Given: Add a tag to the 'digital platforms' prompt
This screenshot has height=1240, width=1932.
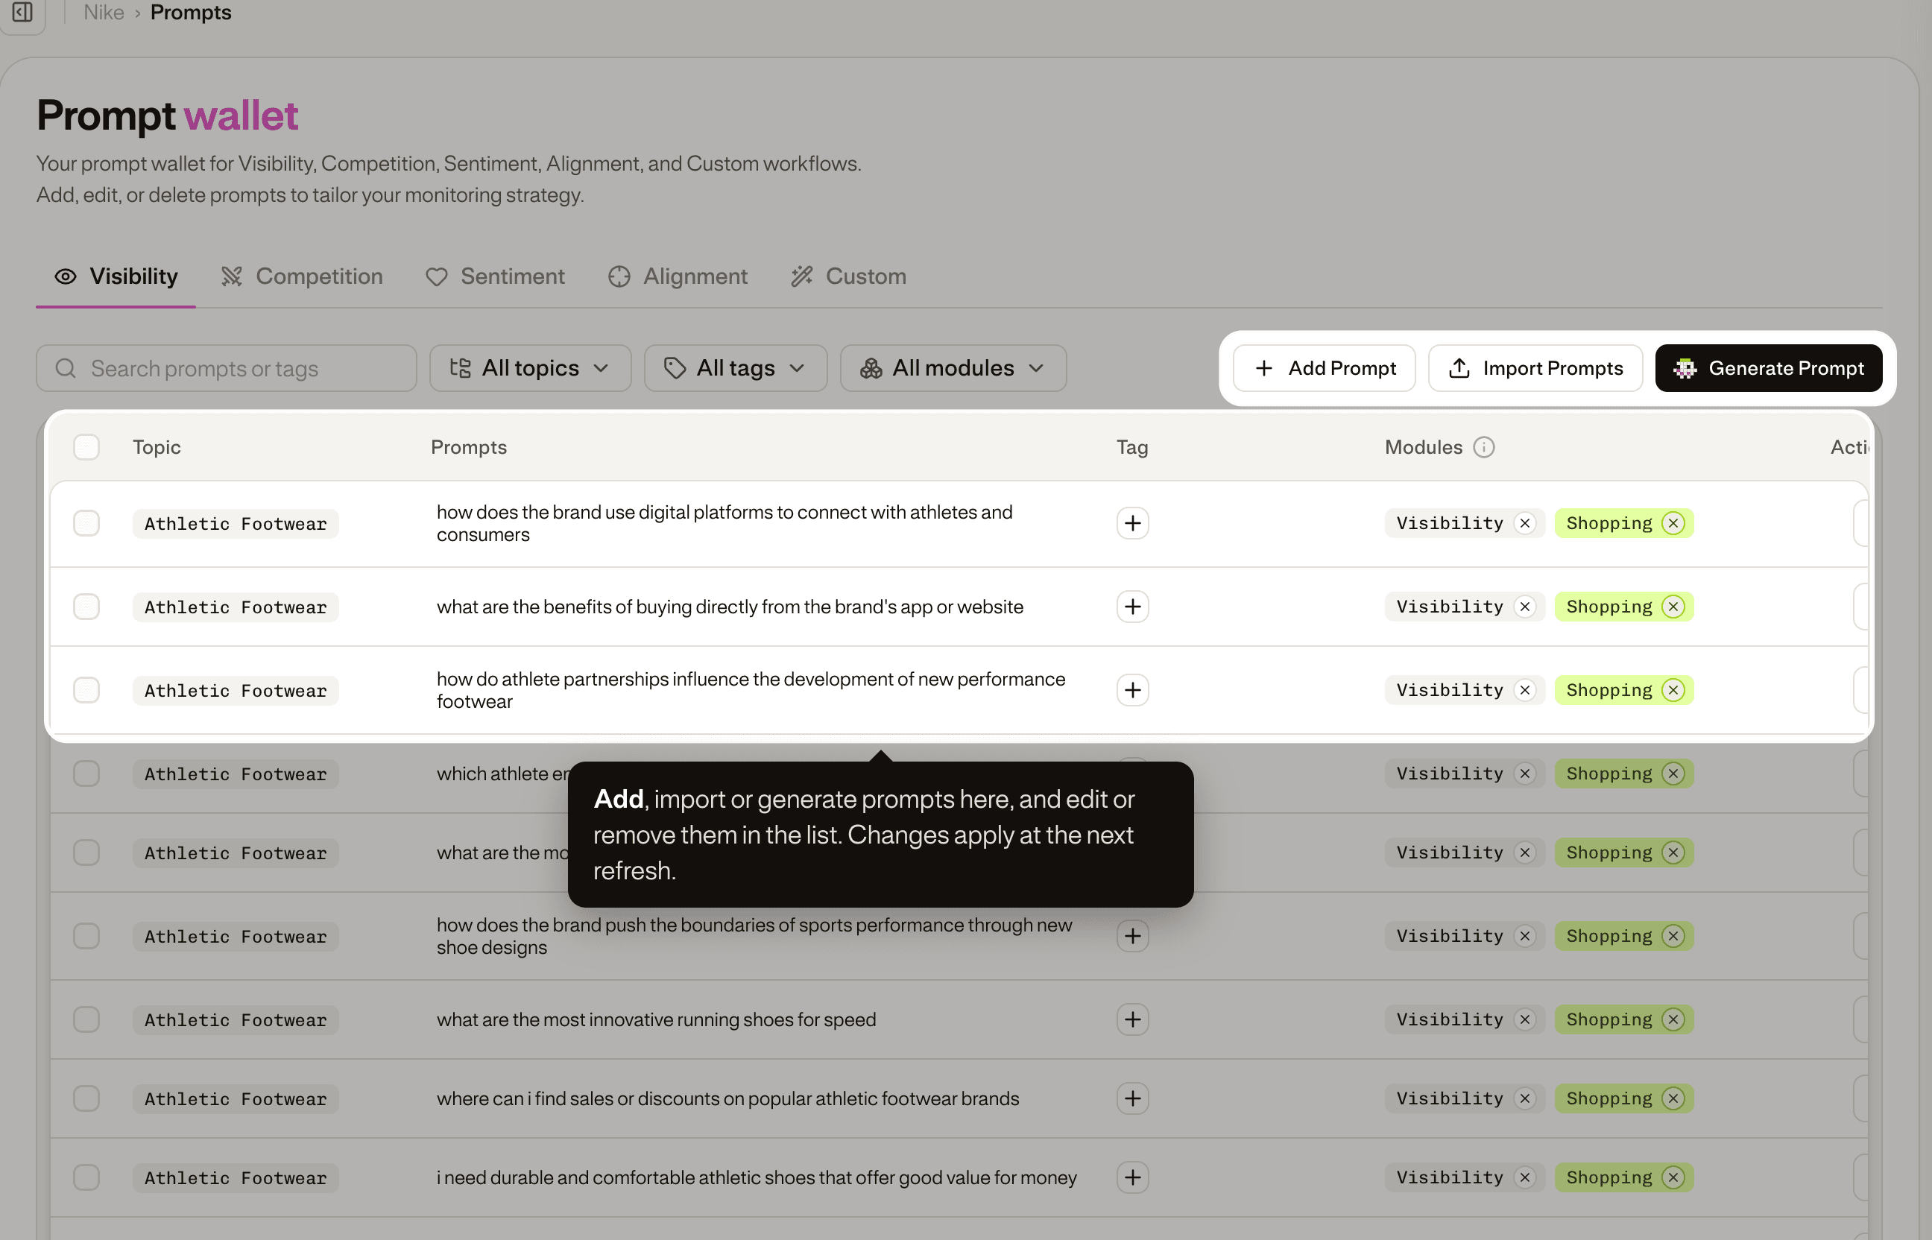Looking at the screenshot, I should [1132, 523].
